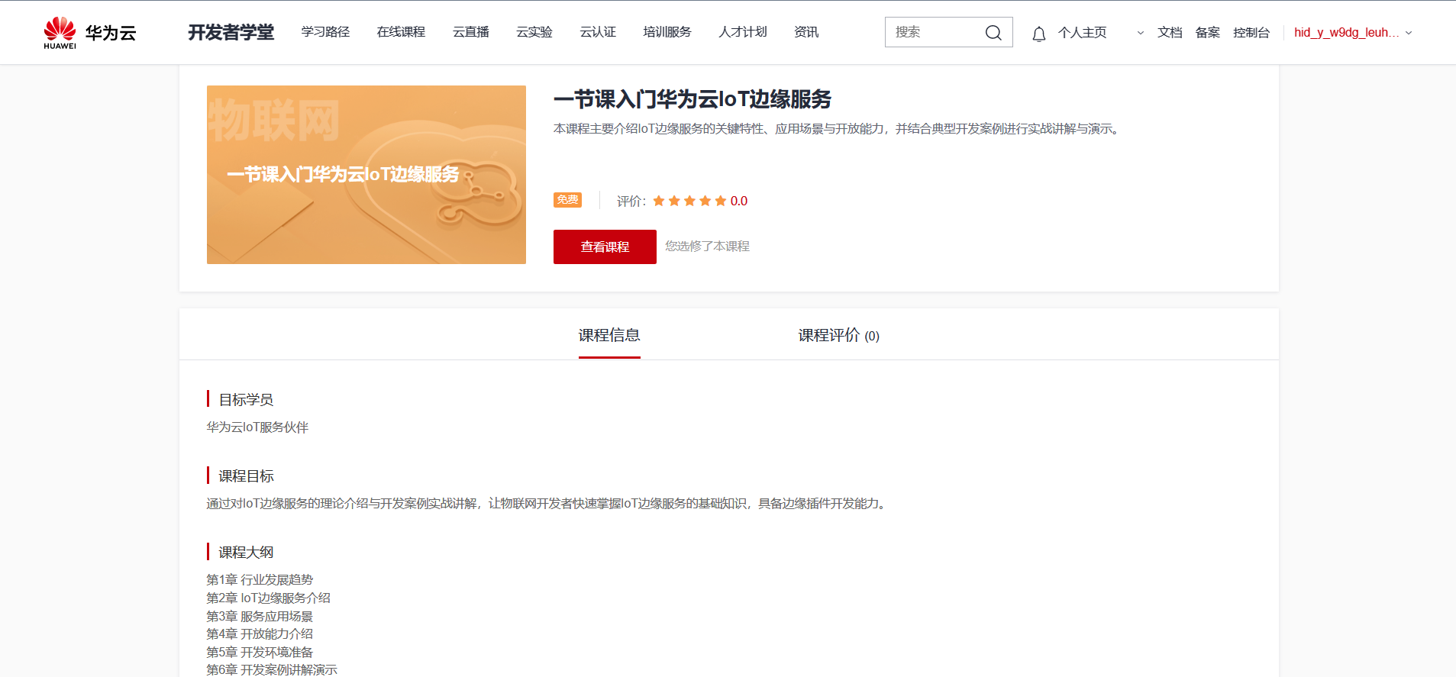
Task: Open the 个人主页 link
Action: 1082,33
